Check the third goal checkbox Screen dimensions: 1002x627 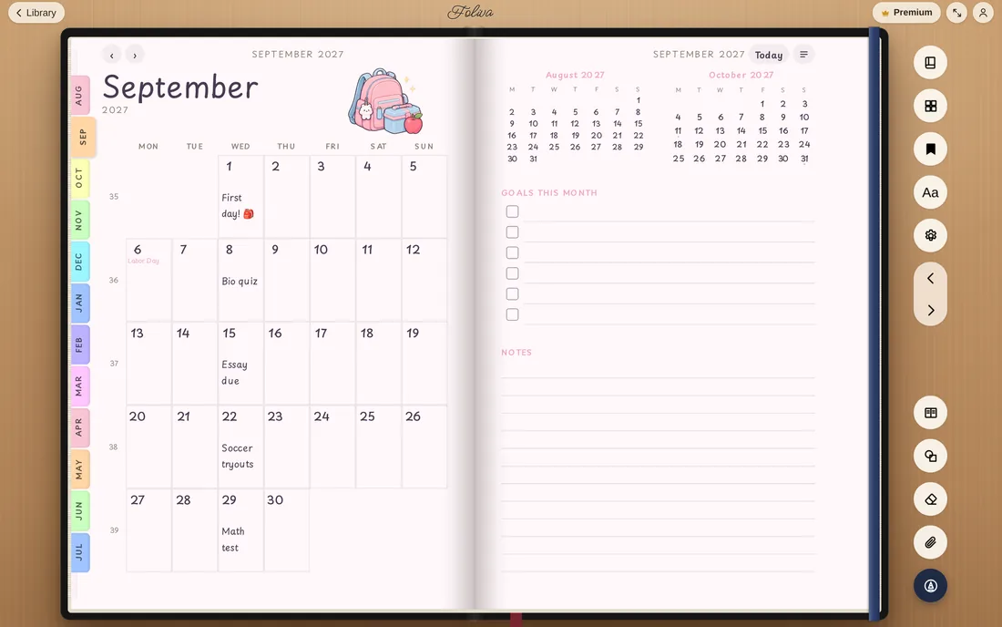(x=513, y=252)
